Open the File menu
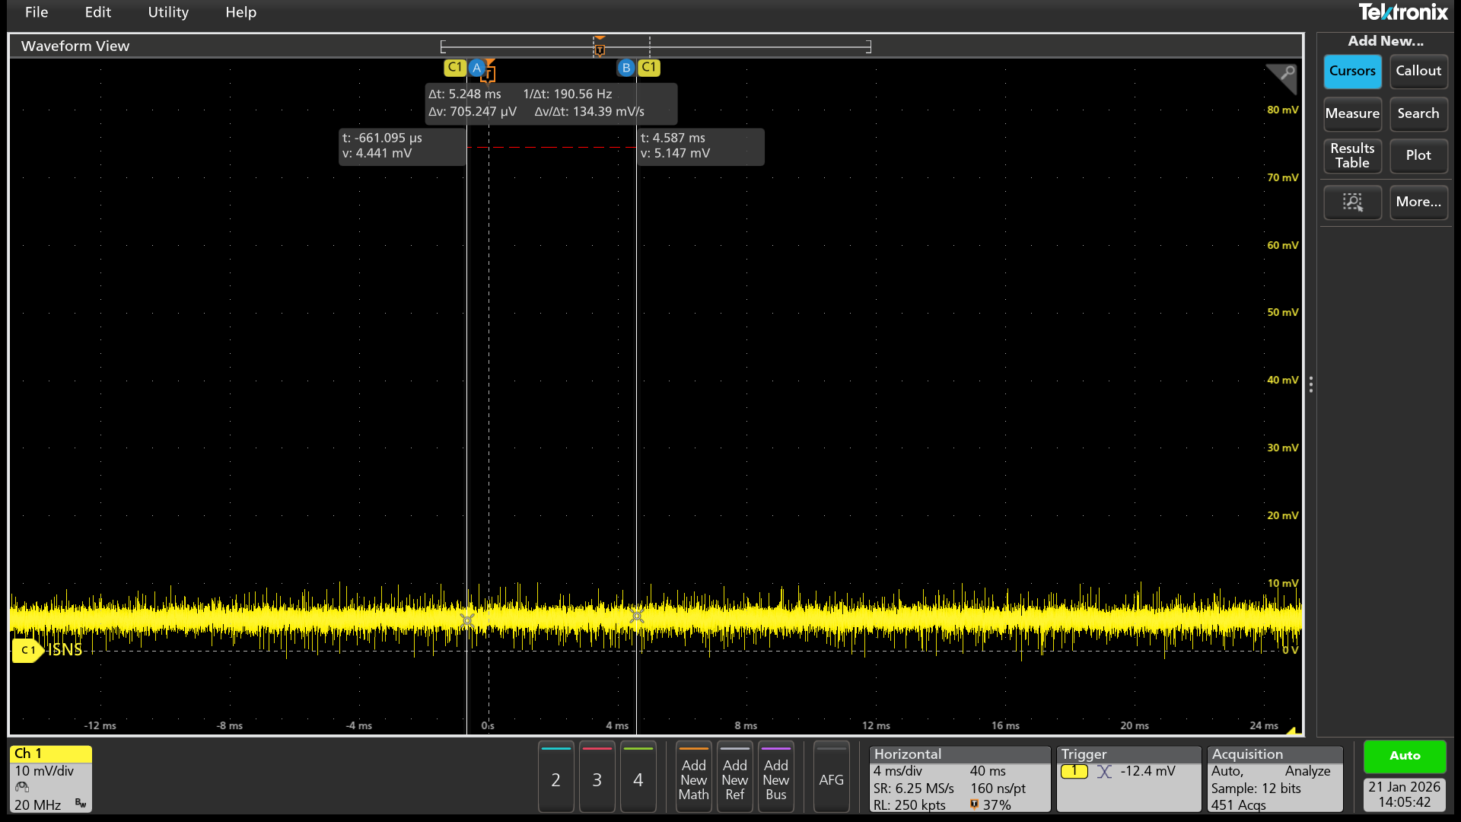This screenshot has height=822, width=1461. (x=36, y=12)
